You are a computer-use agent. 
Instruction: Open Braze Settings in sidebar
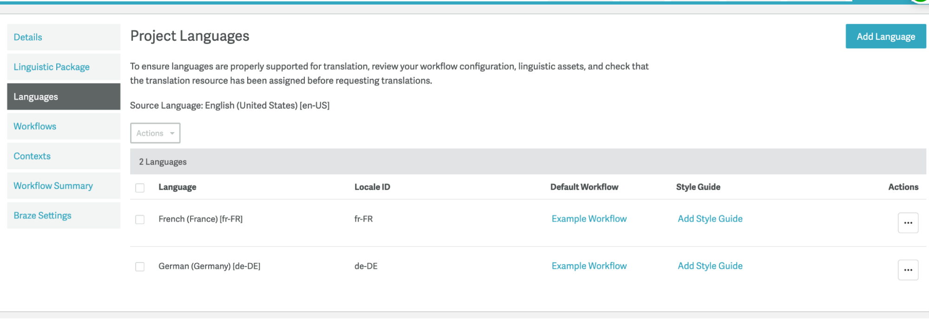[x=42, y=215]
